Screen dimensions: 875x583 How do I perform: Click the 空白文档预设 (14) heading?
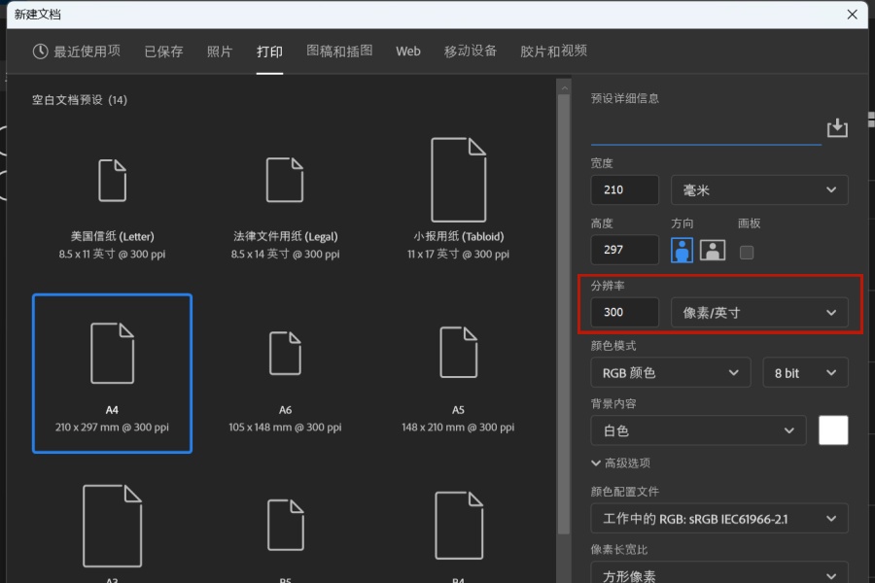click(80, 100)
